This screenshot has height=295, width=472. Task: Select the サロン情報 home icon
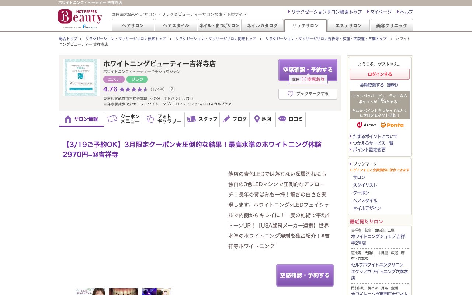click(x=68, y=119)
